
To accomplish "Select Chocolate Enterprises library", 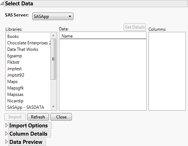I will pos(29,43).
